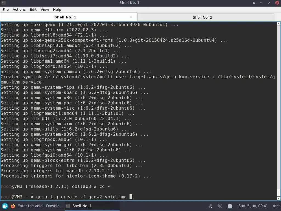
Task: Click the 'Setting up qemu-efi-arm' line
Action: (54, 30)
